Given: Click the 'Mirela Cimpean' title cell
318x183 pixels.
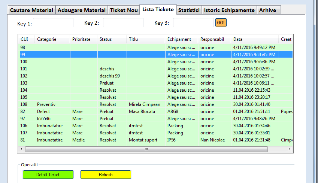Looking at the screenshot, I should 145,104.
